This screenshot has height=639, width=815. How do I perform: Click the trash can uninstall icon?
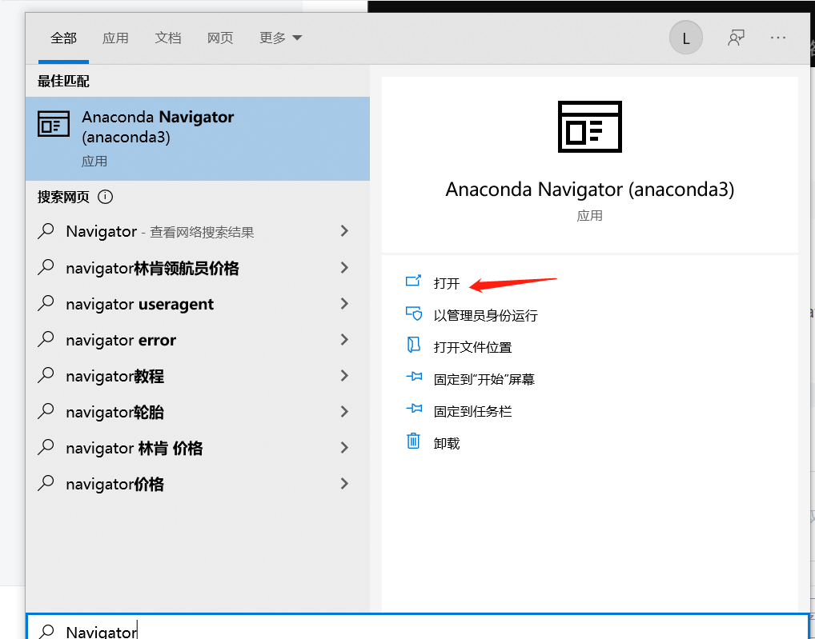[x=413, y=441]
